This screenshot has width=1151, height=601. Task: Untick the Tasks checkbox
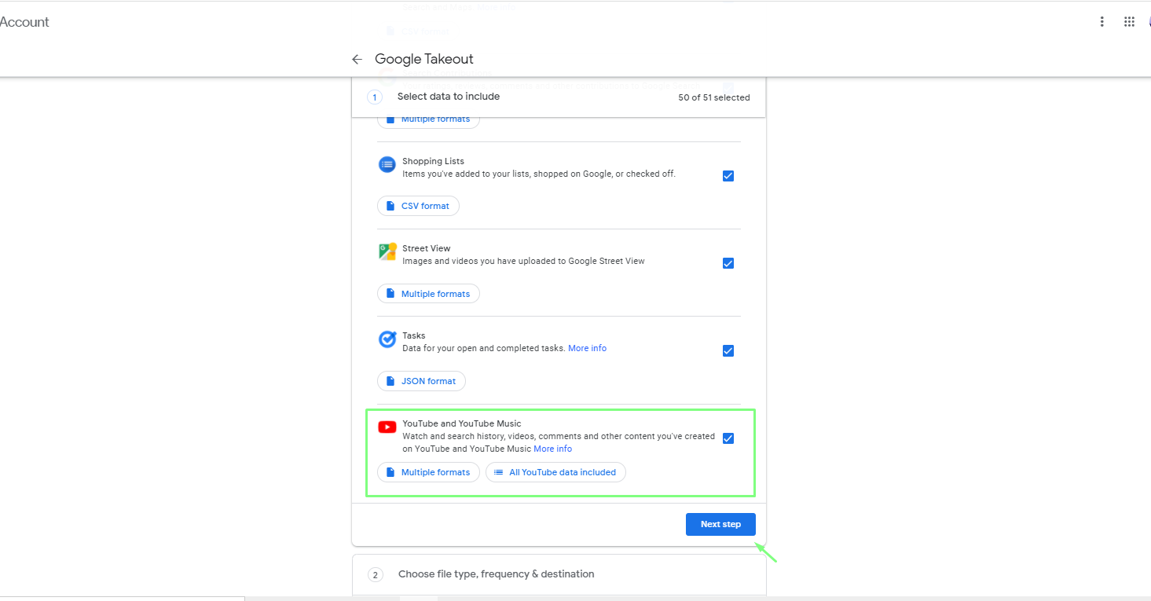(x=728, y=350)
